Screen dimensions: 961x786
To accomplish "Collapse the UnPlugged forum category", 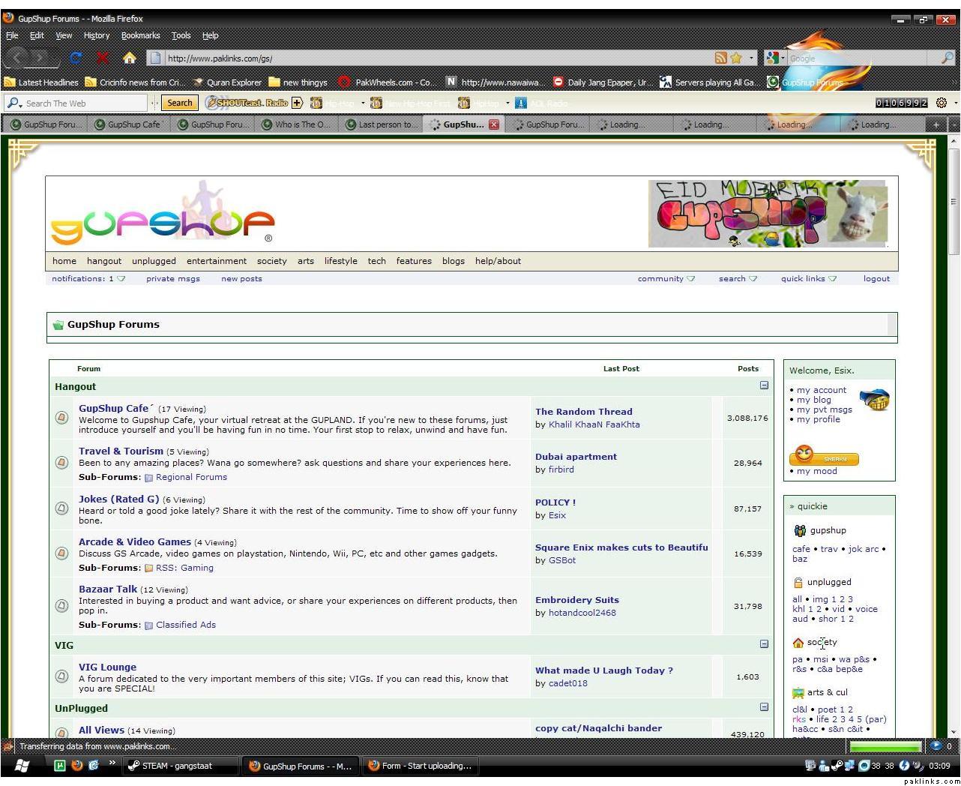I will pos(764,706).
